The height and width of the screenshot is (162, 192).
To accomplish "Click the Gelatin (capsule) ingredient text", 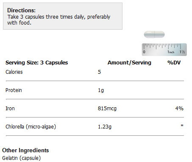I will click(x=22, y=158).
